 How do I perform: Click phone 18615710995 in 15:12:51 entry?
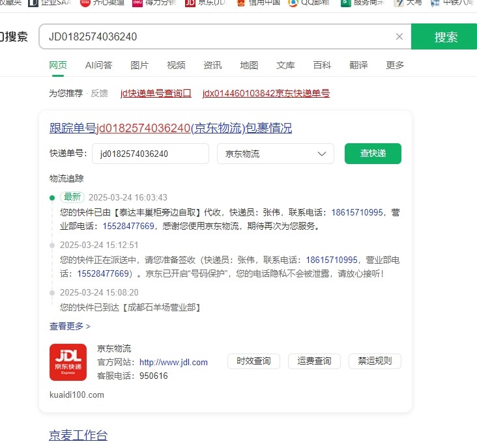[x=331, y=260]
